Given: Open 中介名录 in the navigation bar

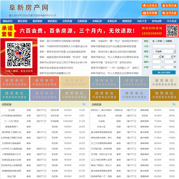Looking at the screenshot, I should (x=172, y=21).
